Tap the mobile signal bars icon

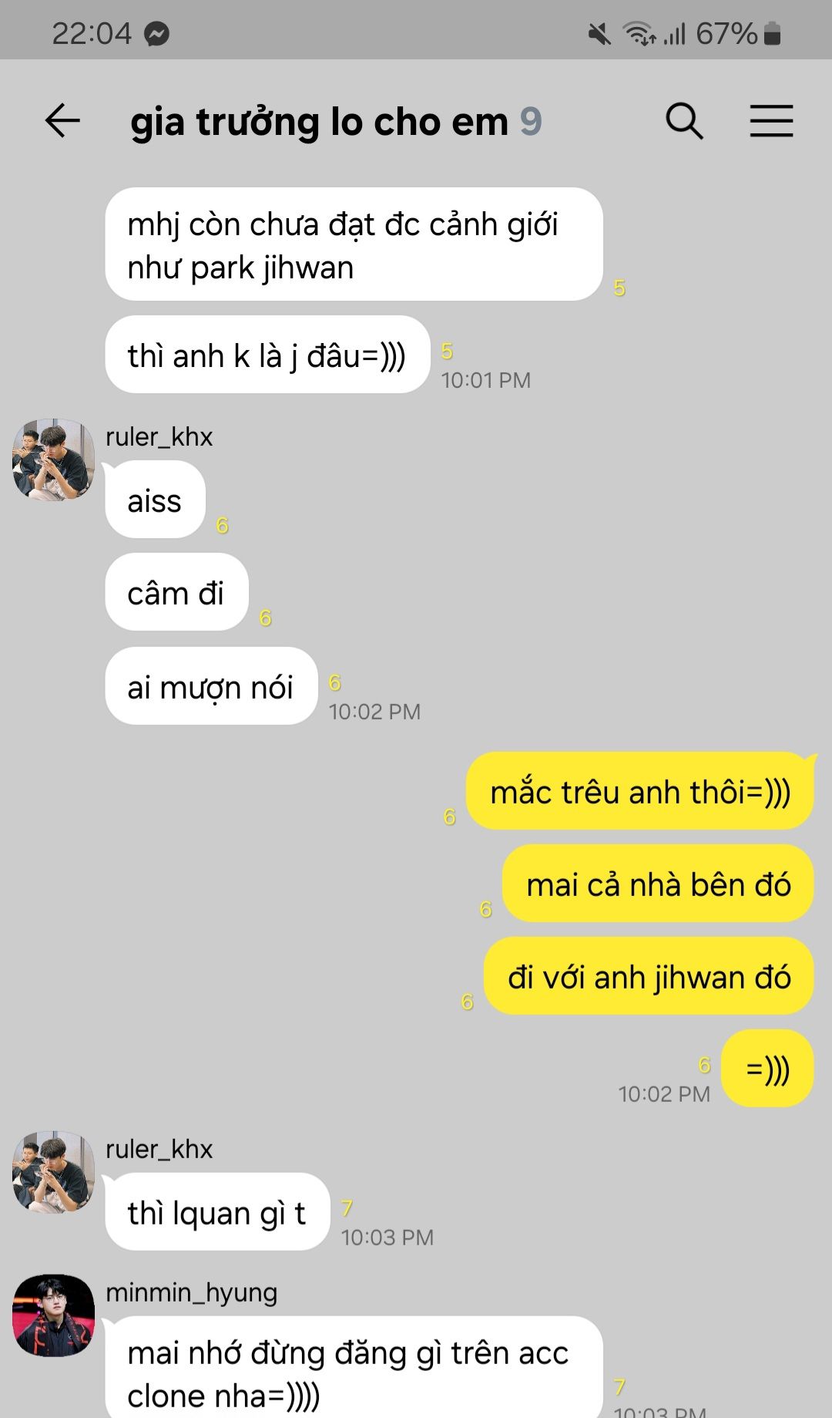675,34
